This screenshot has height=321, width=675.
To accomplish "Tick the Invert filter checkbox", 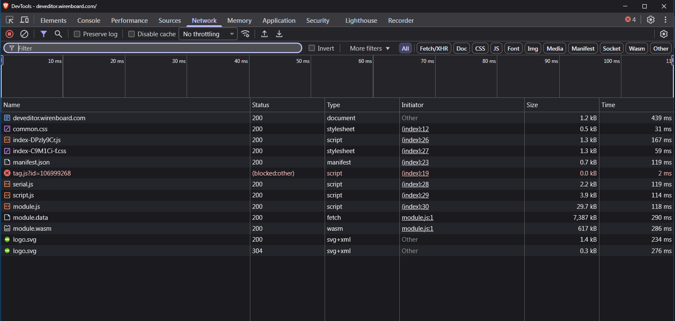I will (312, 48).
